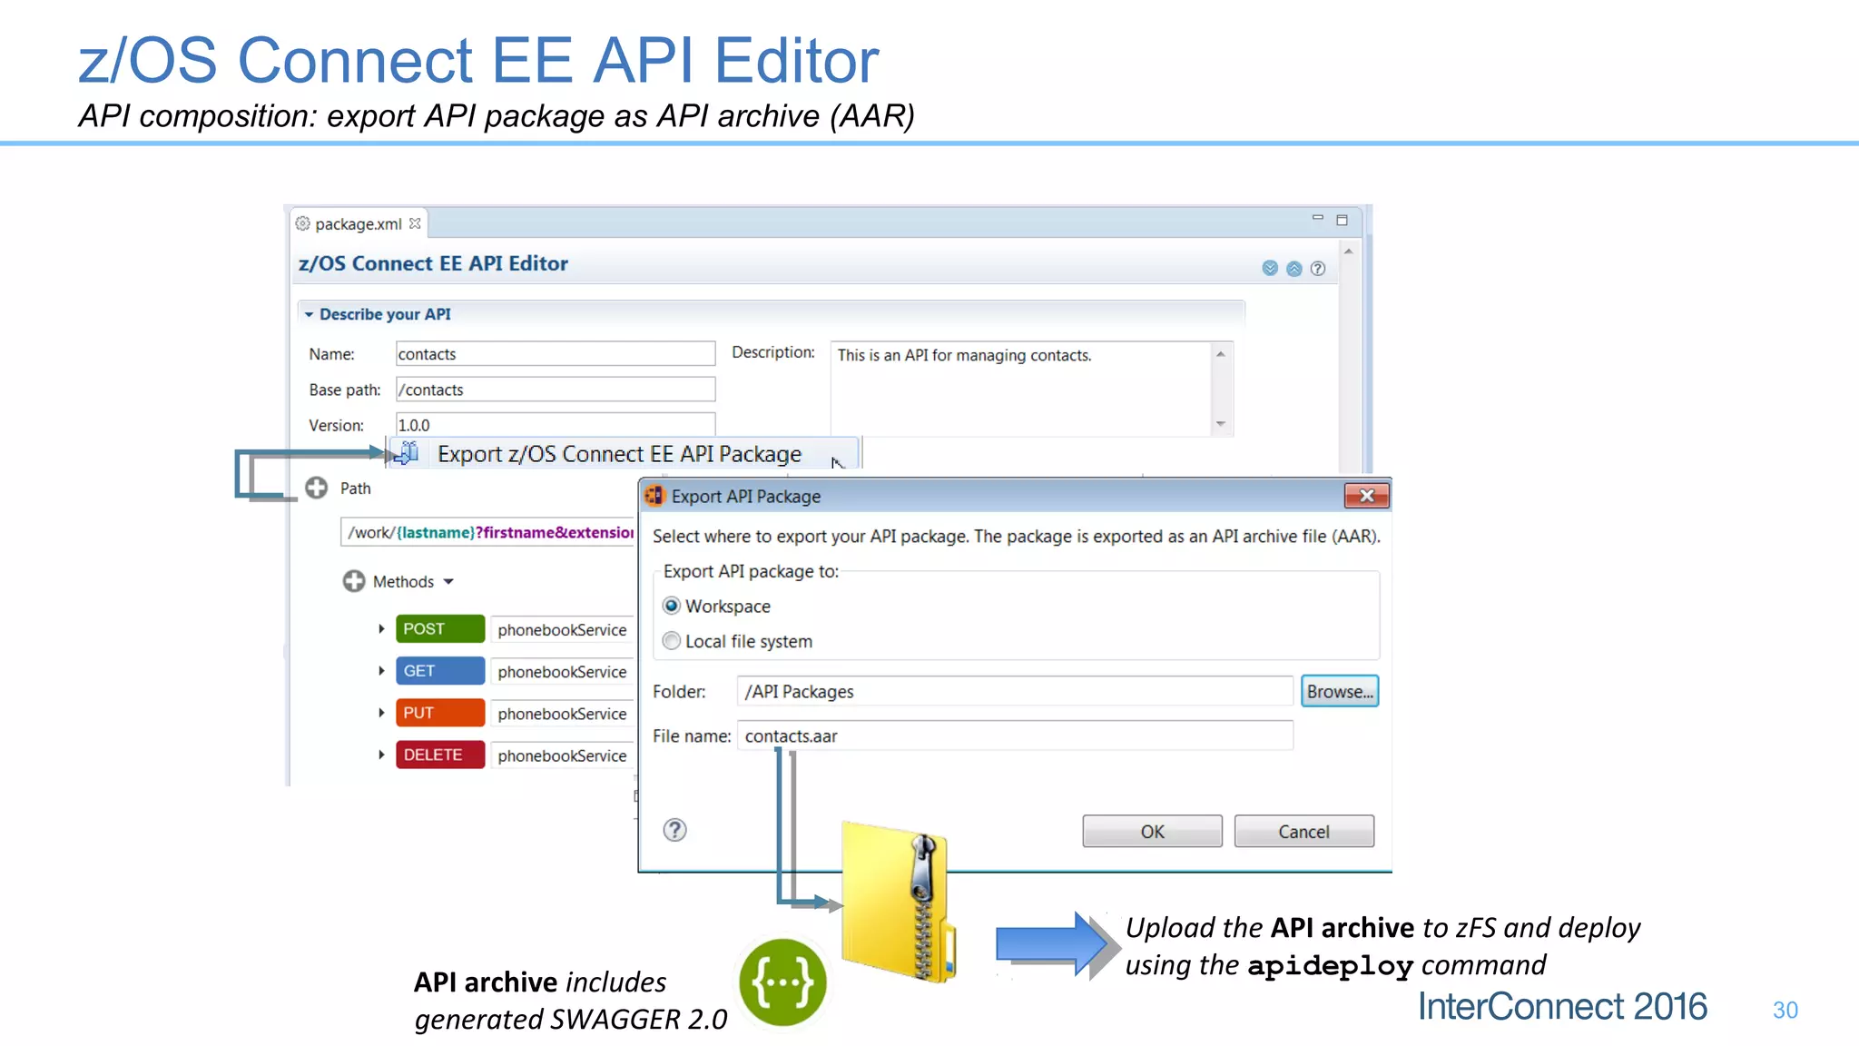Click the Browse... button

[x=1340, y=691]
